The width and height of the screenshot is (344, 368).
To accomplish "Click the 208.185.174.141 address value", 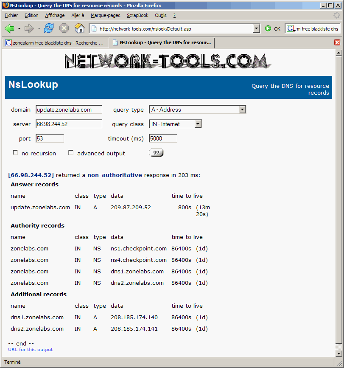I will pos(134,329).
